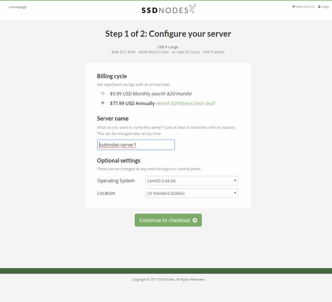332x302 pixels.
Task: Click the "$9.99 USD Monthly" label text
Action: [x=130, y=94]
